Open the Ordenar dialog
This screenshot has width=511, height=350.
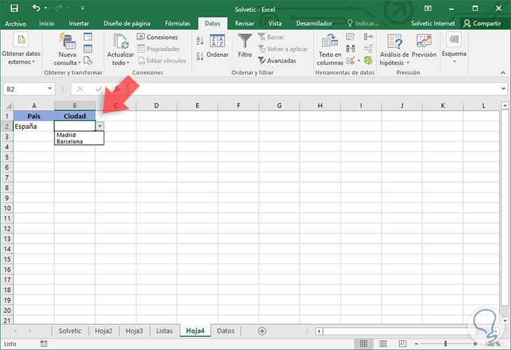[218, 46]
